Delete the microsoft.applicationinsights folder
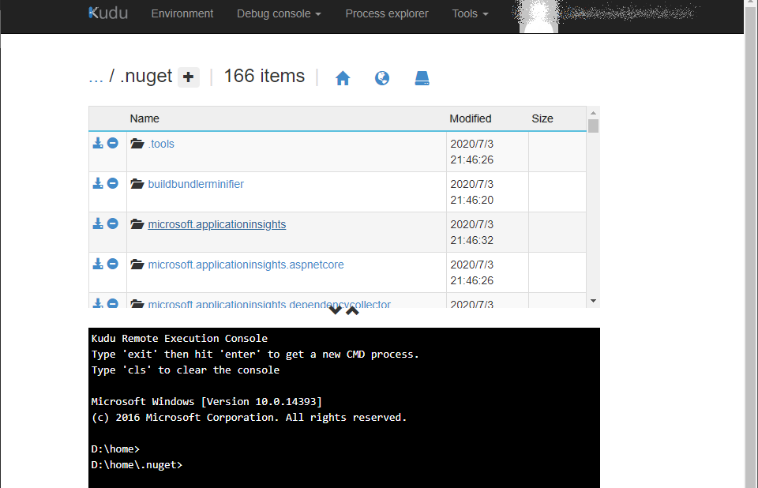The width and height of the screenshot is (758, 488). click(113, 223)
